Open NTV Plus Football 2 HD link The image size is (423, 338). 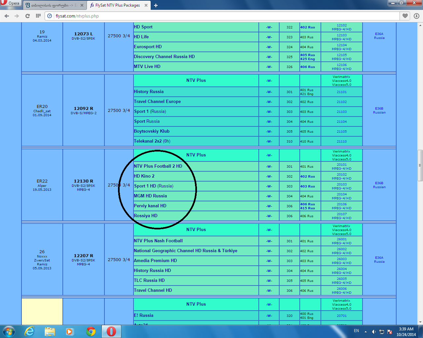(x=158, y=166)
